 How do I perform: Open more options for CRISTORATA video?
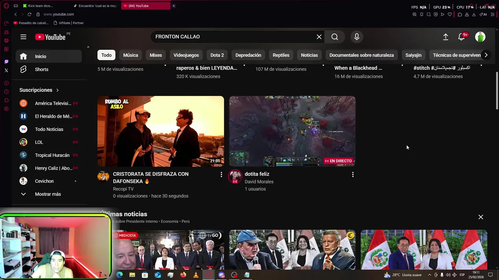tap(221, 175)
